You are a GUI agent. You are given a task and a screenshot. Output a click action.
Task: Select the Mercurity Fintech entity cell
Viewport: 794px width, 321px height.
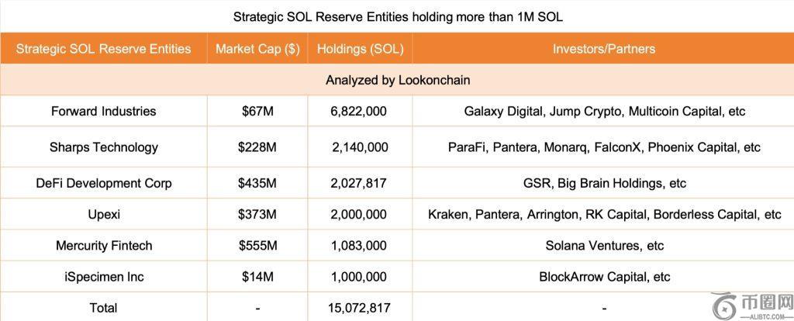tap(103, 246)
